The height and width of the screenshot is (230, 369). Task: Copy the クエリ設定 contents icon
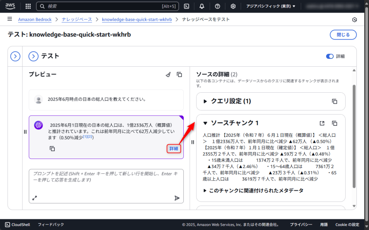point(334,101)
